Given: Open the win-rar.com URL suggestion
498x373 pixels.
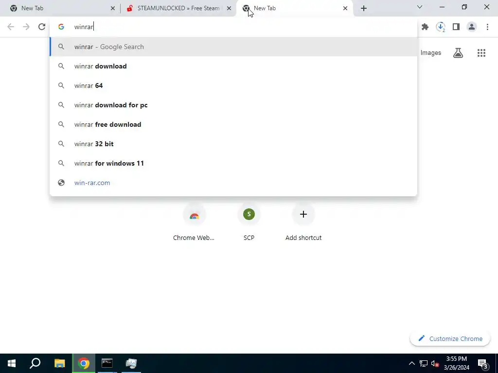Looking at the screenshot, I should 233,183.
